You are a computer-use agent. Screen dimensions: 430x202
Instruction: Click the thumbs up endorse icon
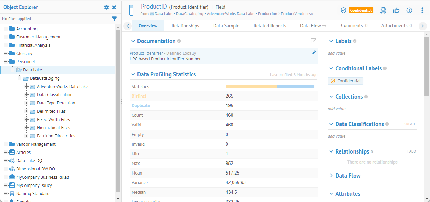396,10
